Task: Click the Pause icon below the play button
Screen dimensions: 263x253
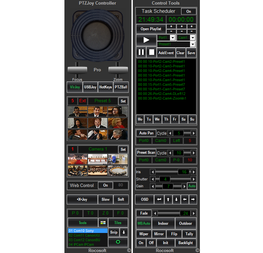Action: click(141, 52)
